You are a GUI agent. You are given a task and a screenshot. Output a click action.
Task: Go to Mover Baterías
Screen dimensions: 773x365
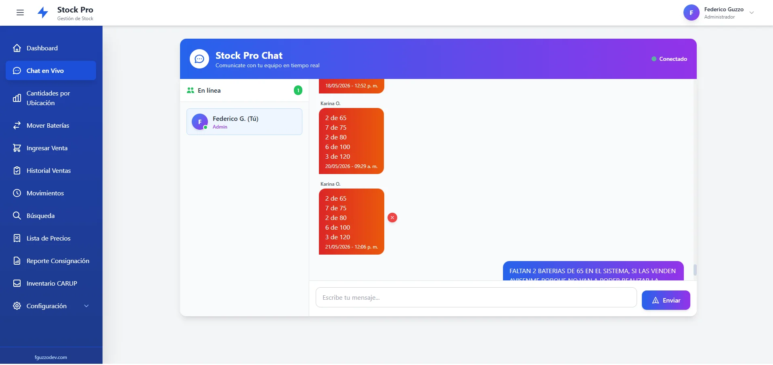51,125
